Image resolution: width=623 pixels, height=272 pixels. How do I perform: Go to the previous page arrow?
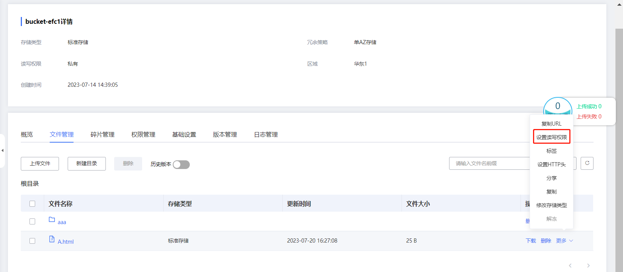pyautogui.click(x=570, y=266)
